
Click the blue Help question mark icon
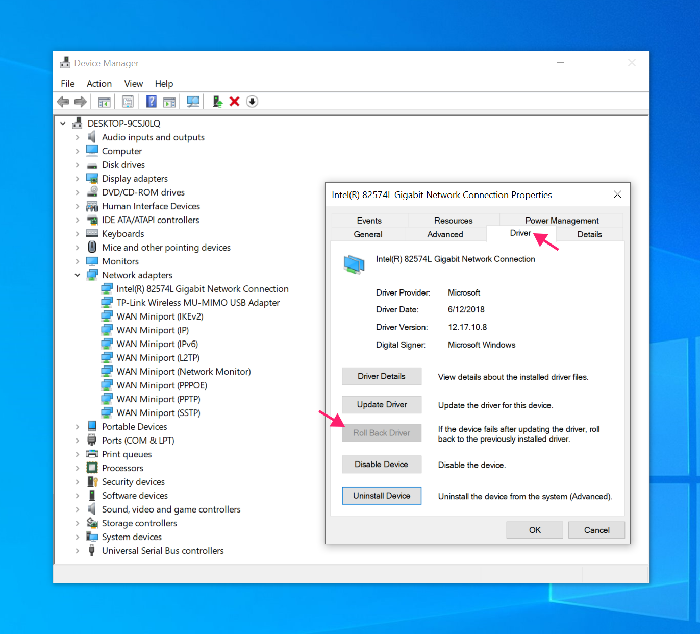pyautogui.click(x=152, y=101)
